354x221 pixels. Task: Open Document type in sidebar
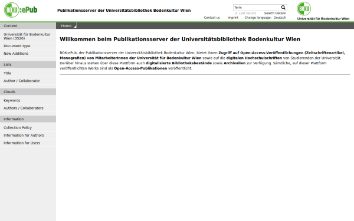coord(17,46)
